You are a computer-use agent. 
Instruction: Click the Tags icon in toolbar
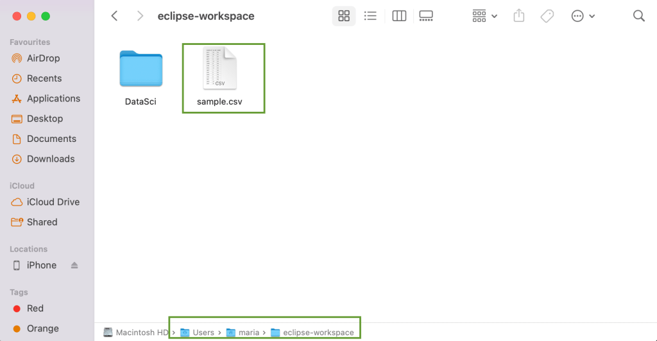pos(547,16)
